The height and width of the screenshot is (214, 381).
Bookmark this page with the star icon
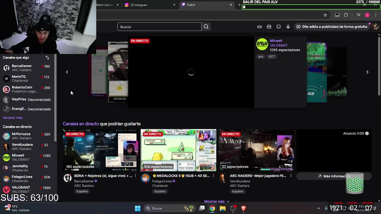click(325, 15)
